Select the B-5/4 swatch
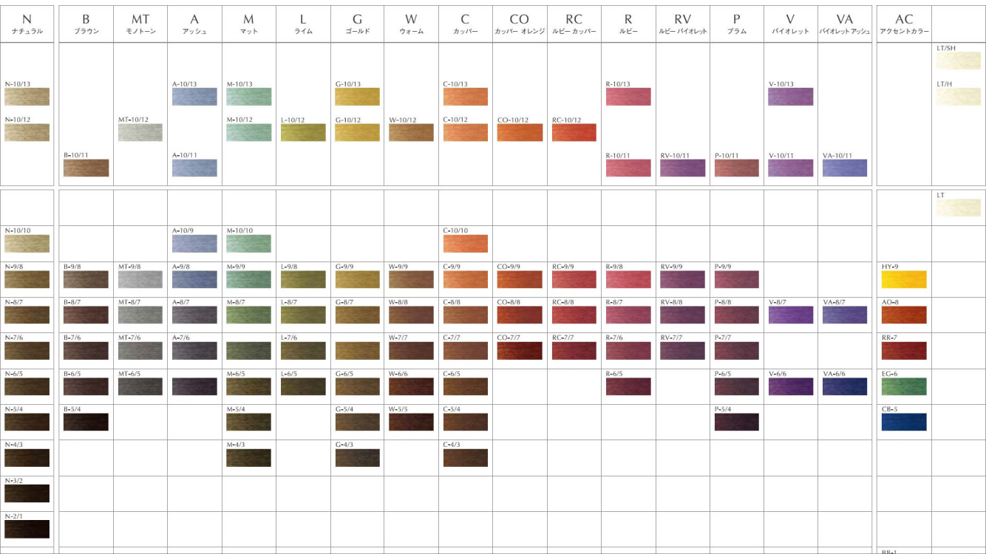 86,422
